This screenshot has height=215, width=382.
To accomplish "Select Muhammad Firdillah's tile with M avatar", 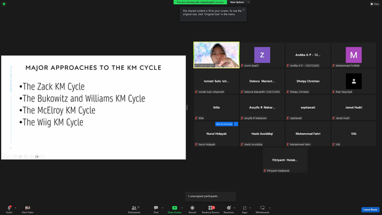I will [x=353, y=55].
